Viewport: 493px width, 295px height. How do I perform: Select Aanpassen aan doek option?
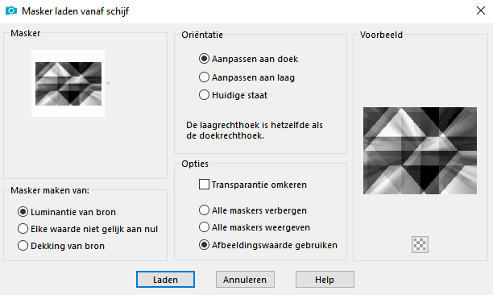[248, 59]
